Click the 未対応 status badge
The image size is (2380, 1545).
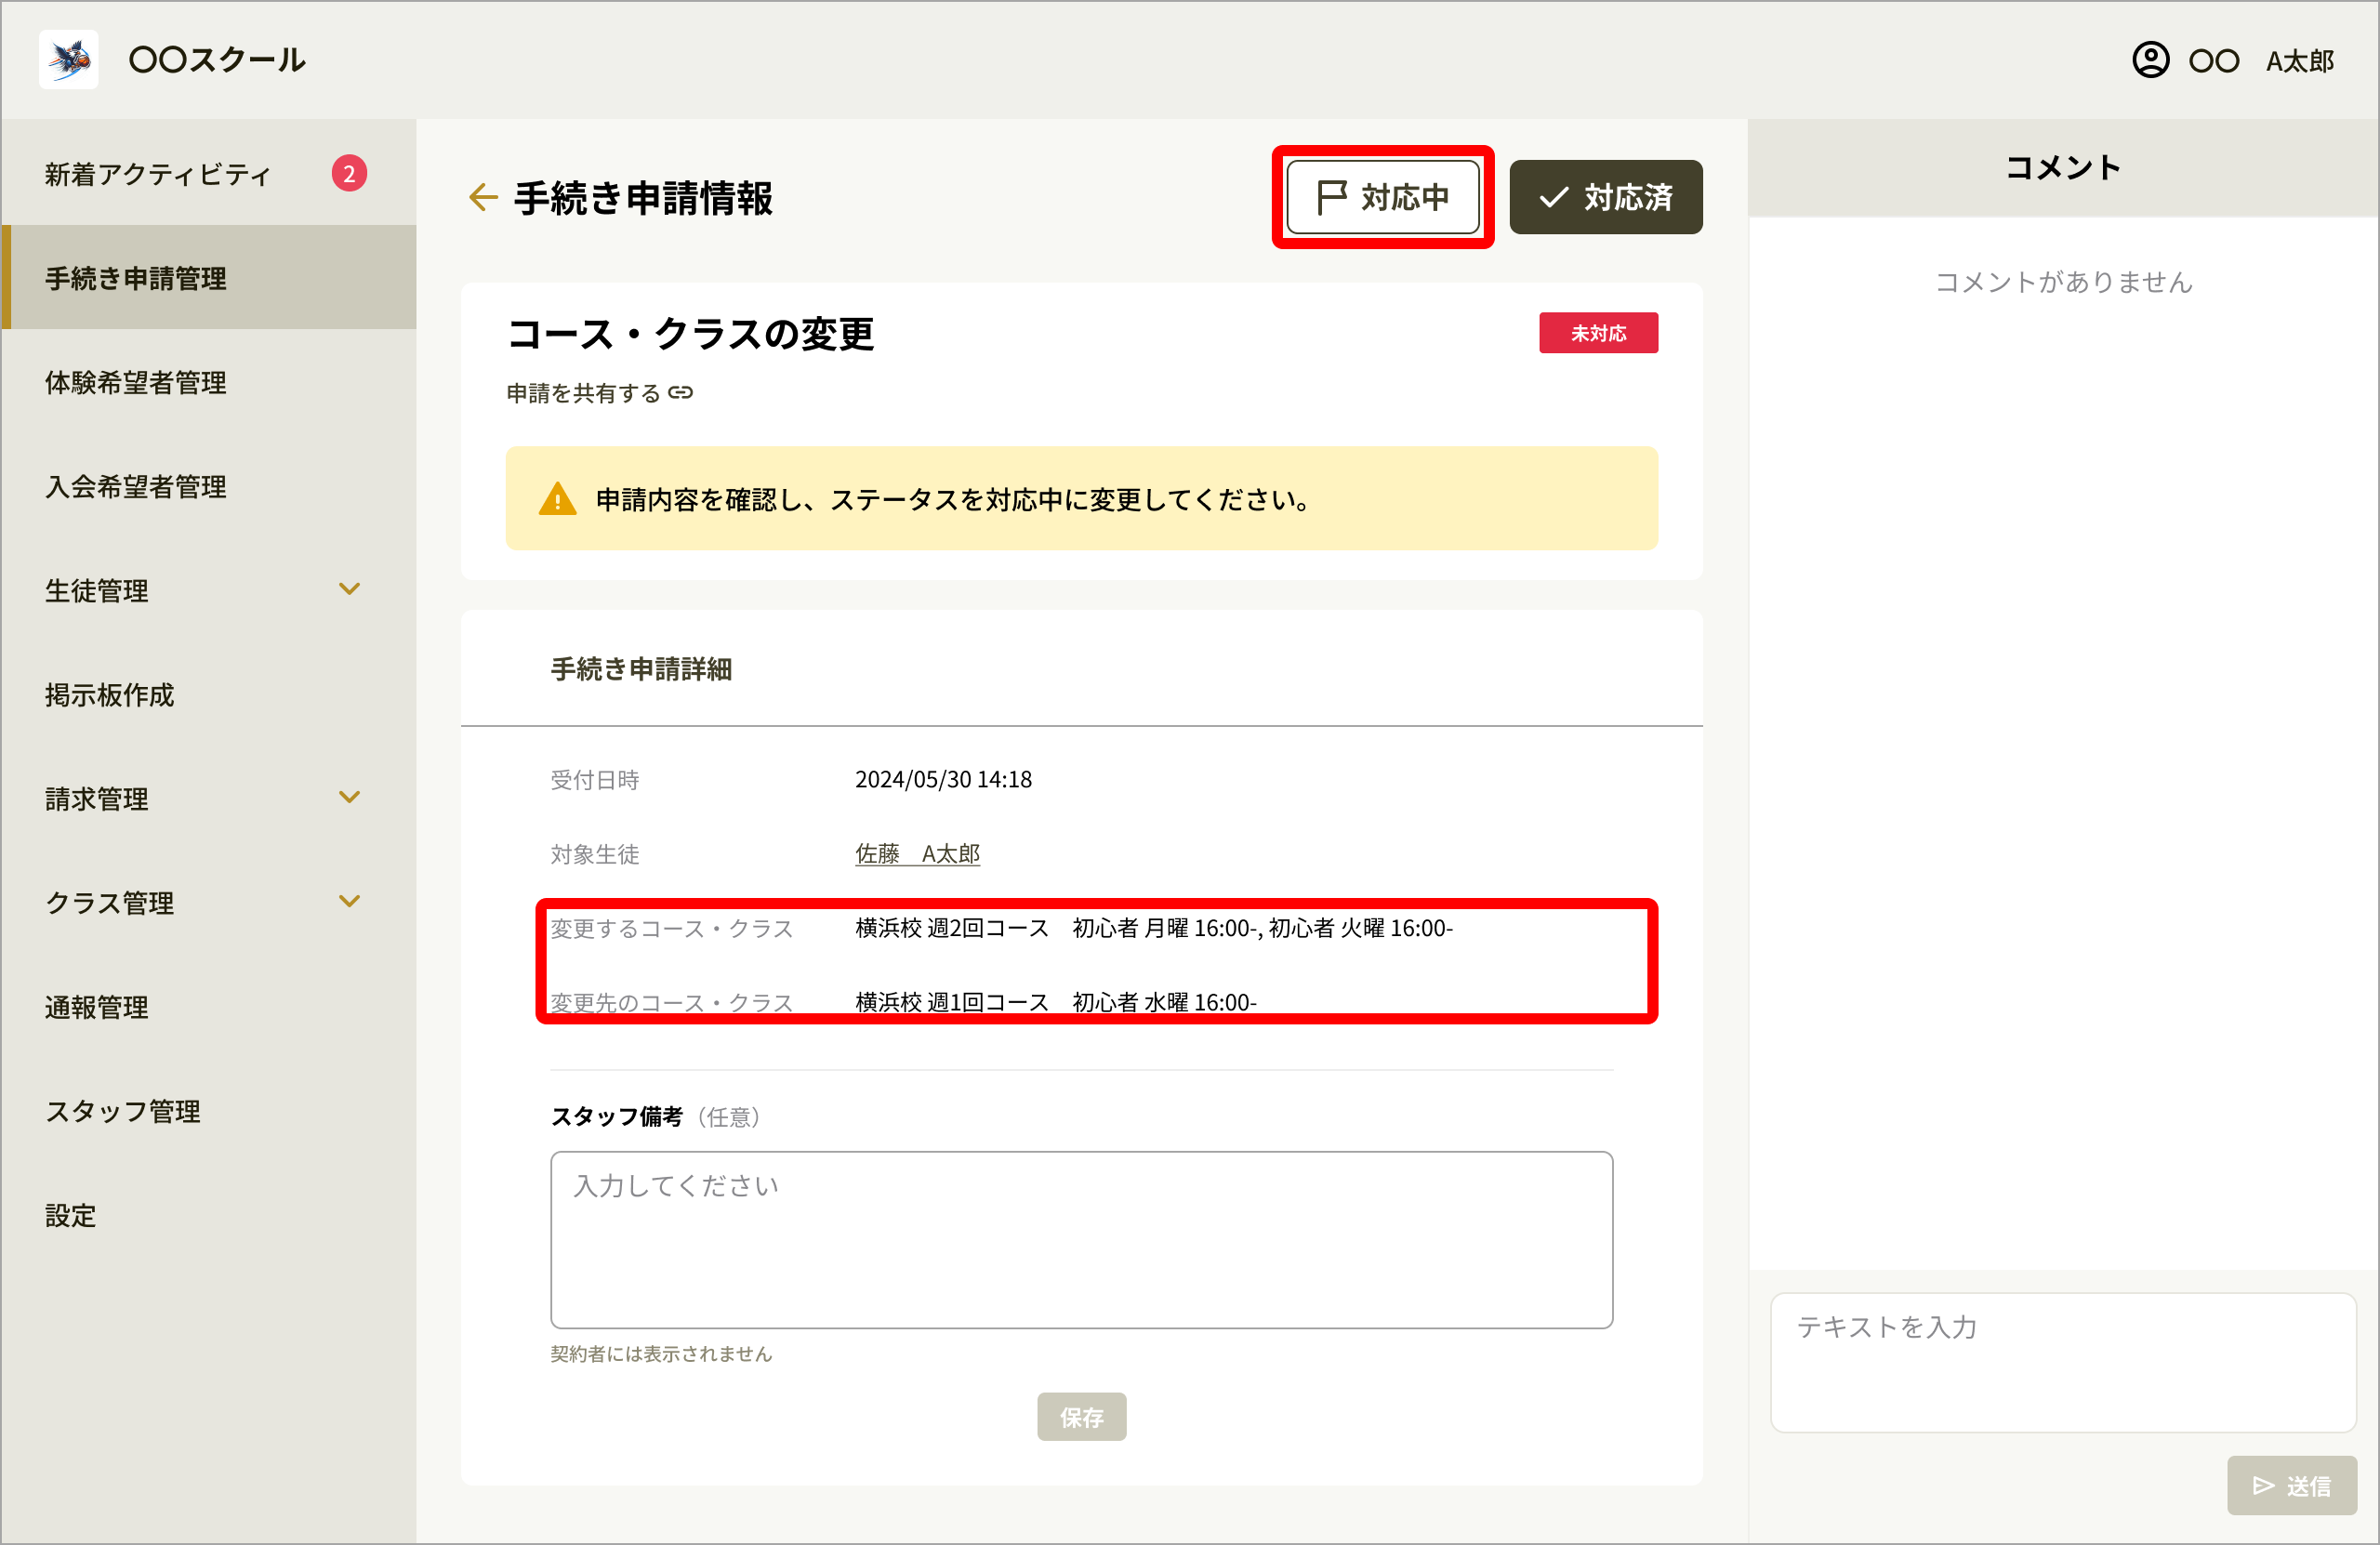coord(1598,333)
